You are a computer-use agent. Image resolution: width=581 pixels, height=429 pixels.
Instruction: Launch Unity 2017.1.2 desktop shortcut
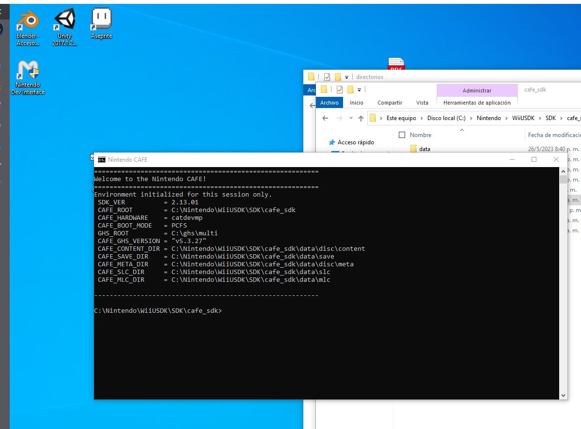pos(64,28)
